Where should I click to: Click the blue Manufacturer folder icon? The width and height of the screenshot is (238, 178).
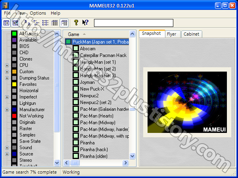tap(14, 110)
